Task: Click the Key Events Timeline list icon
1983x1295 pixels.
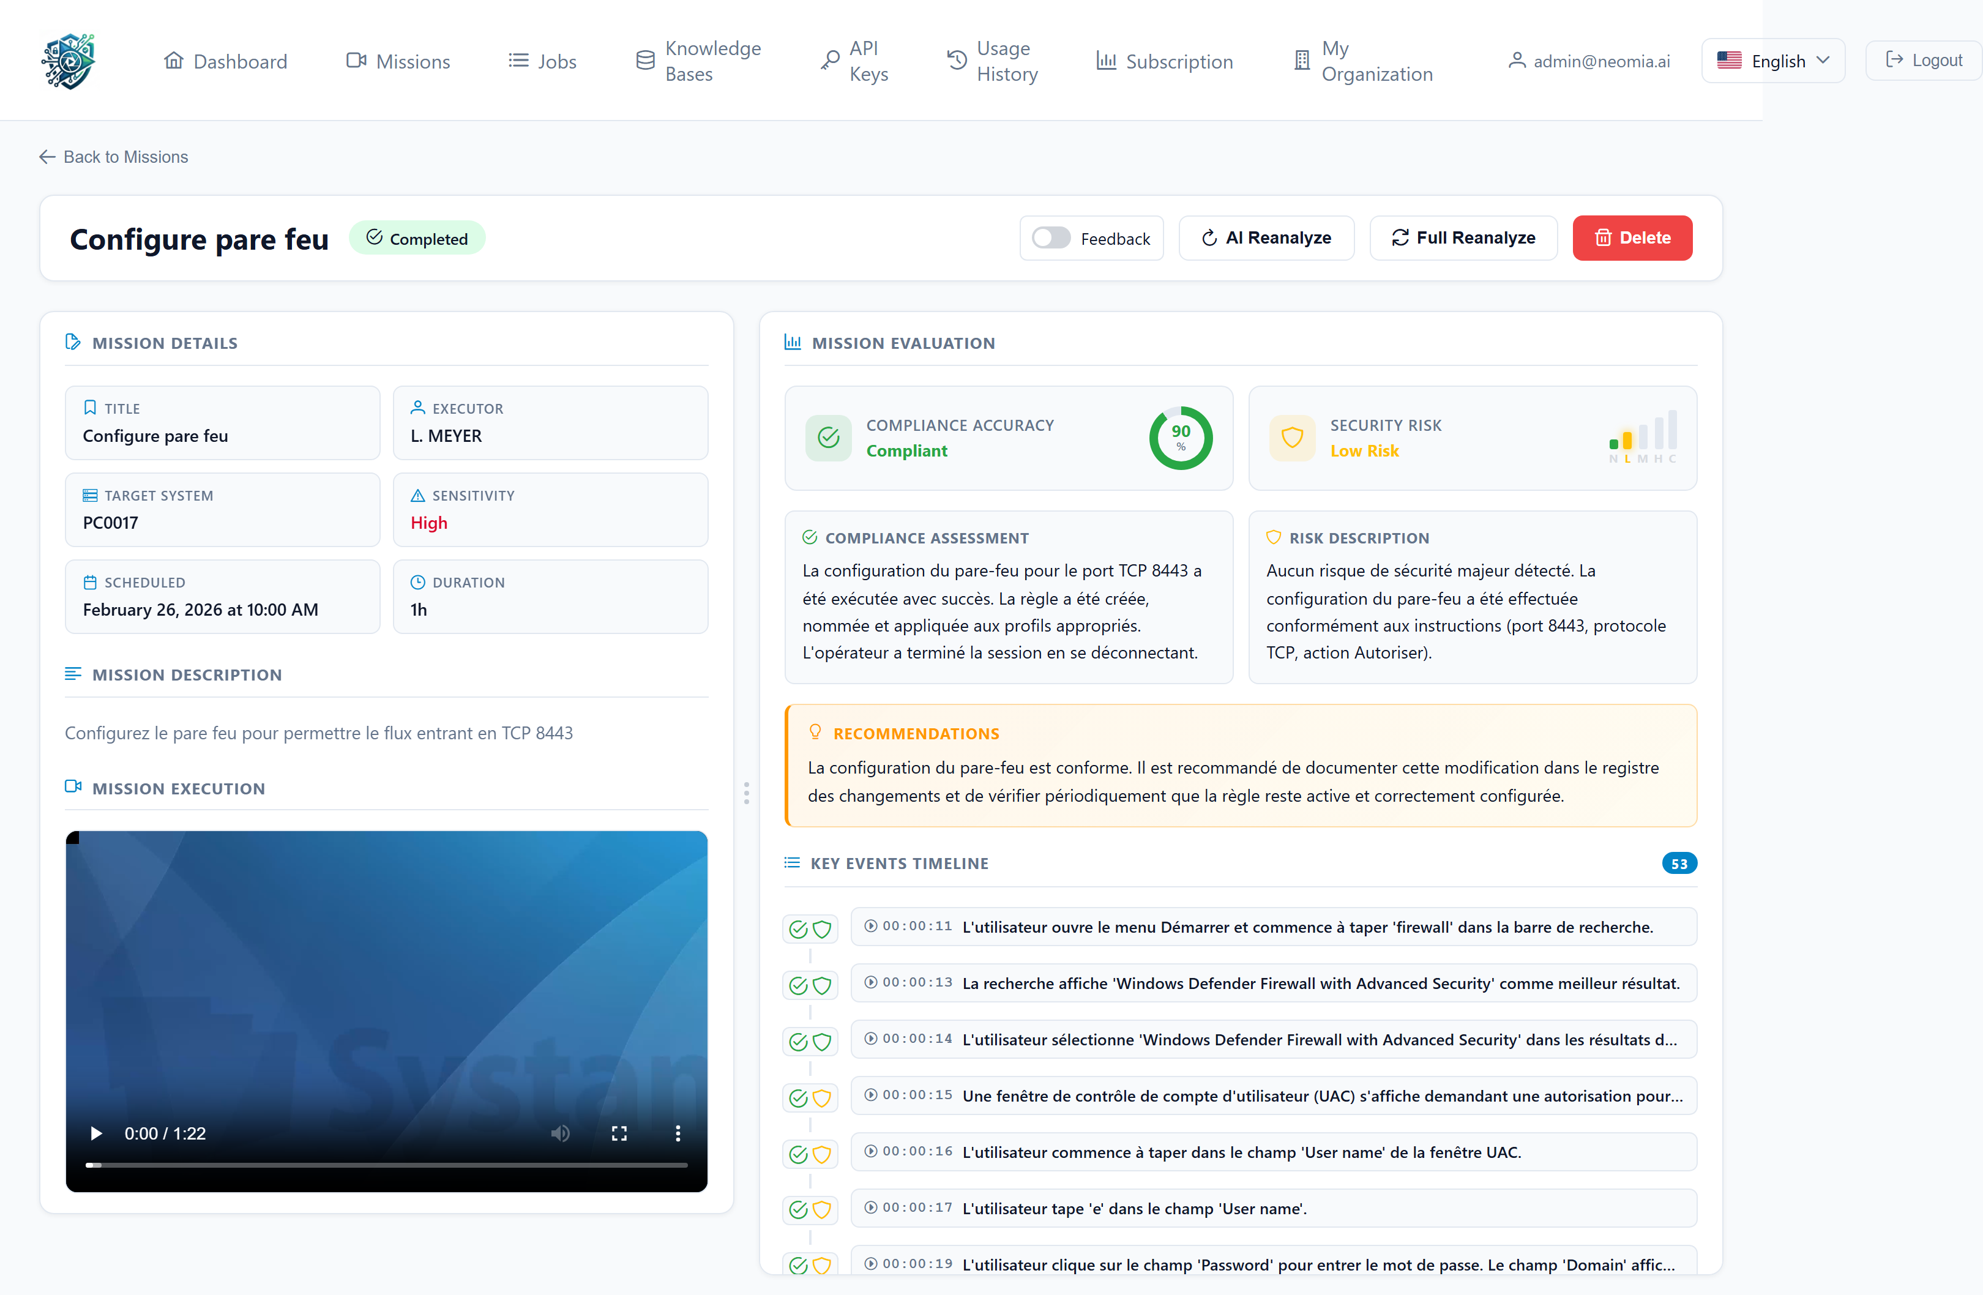Action: point(791,862)
